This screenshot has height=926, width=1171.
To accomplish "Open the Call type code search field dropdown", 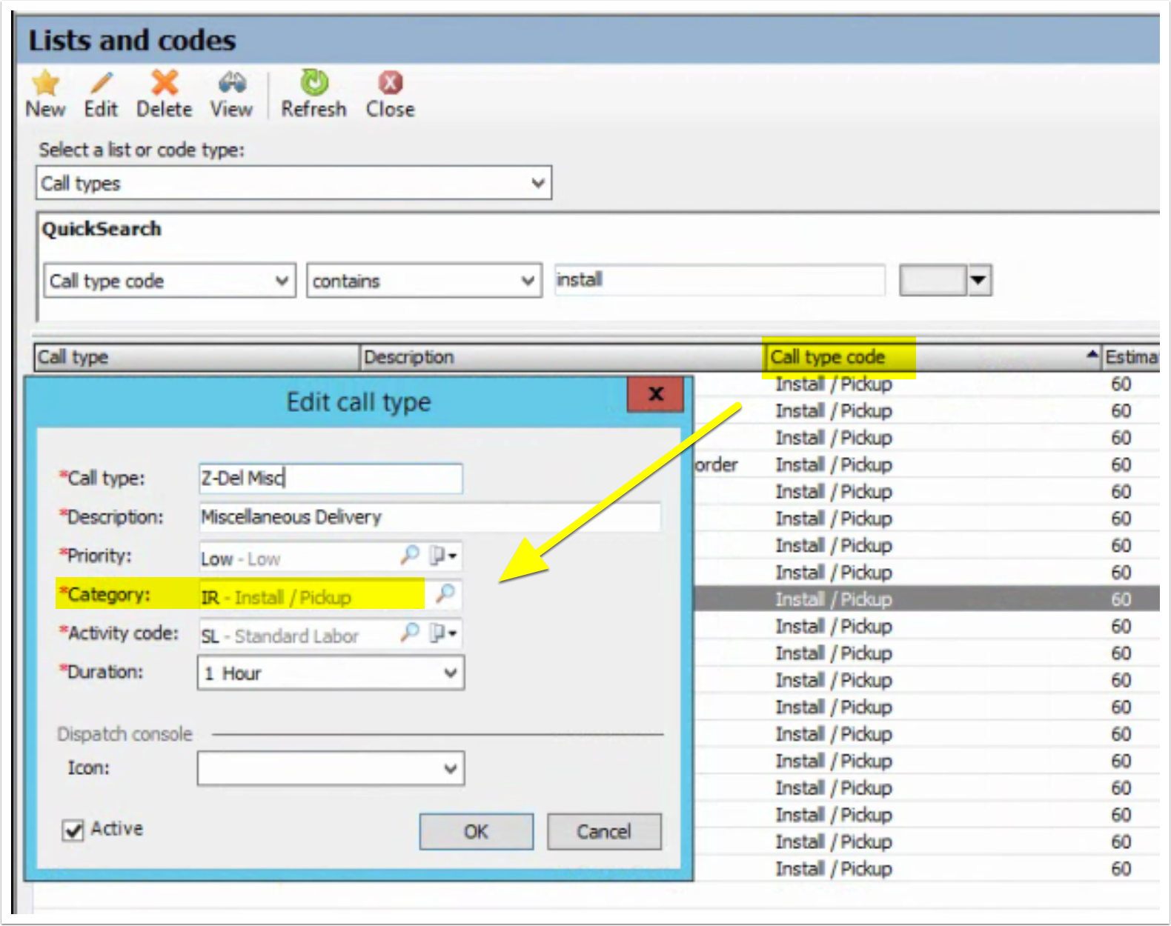I will pyautogui.click(x=282, y=281).
